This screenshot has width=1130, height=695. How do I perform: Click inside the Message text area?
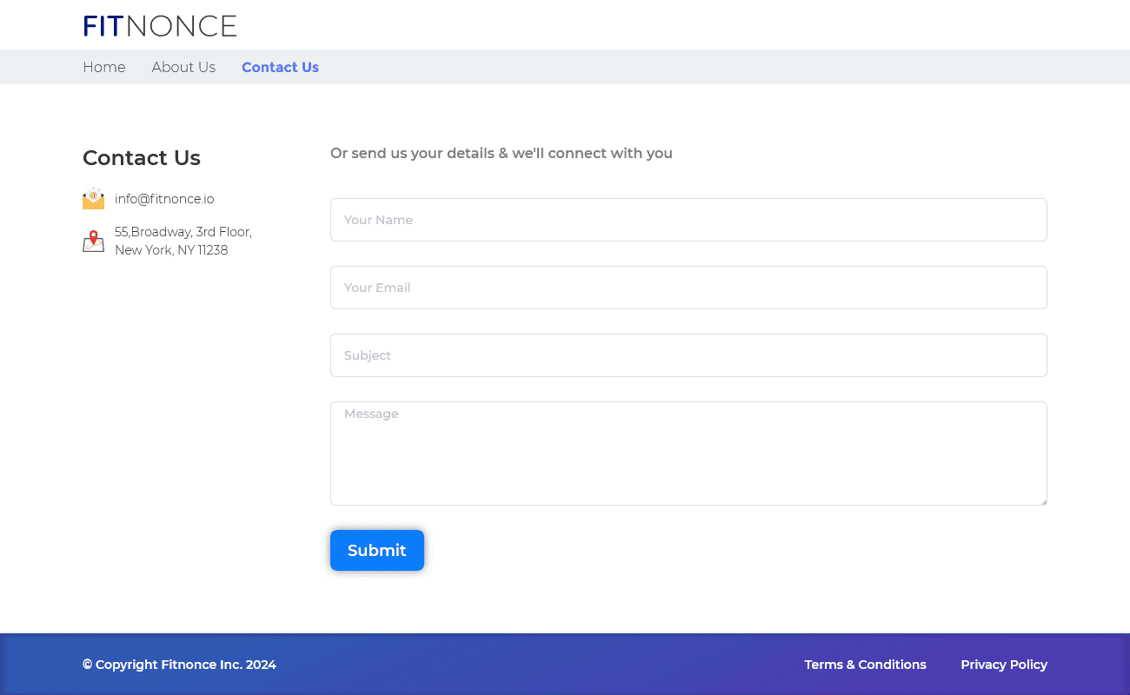(688, 453)
